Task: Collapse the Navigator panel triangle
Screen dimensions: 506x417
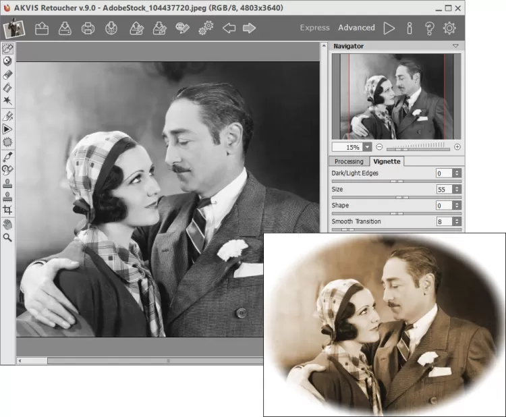Action: pyautogui.click(x=456, y=46)
